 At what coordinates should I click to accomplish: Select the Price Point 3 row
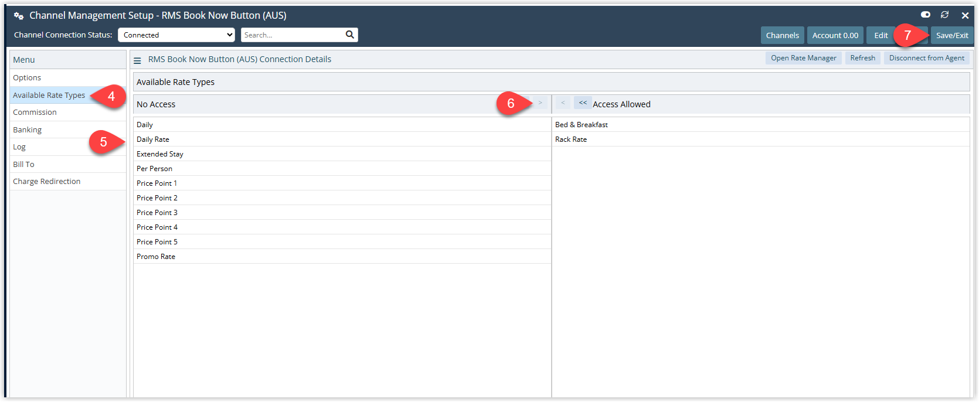[342, 212]
